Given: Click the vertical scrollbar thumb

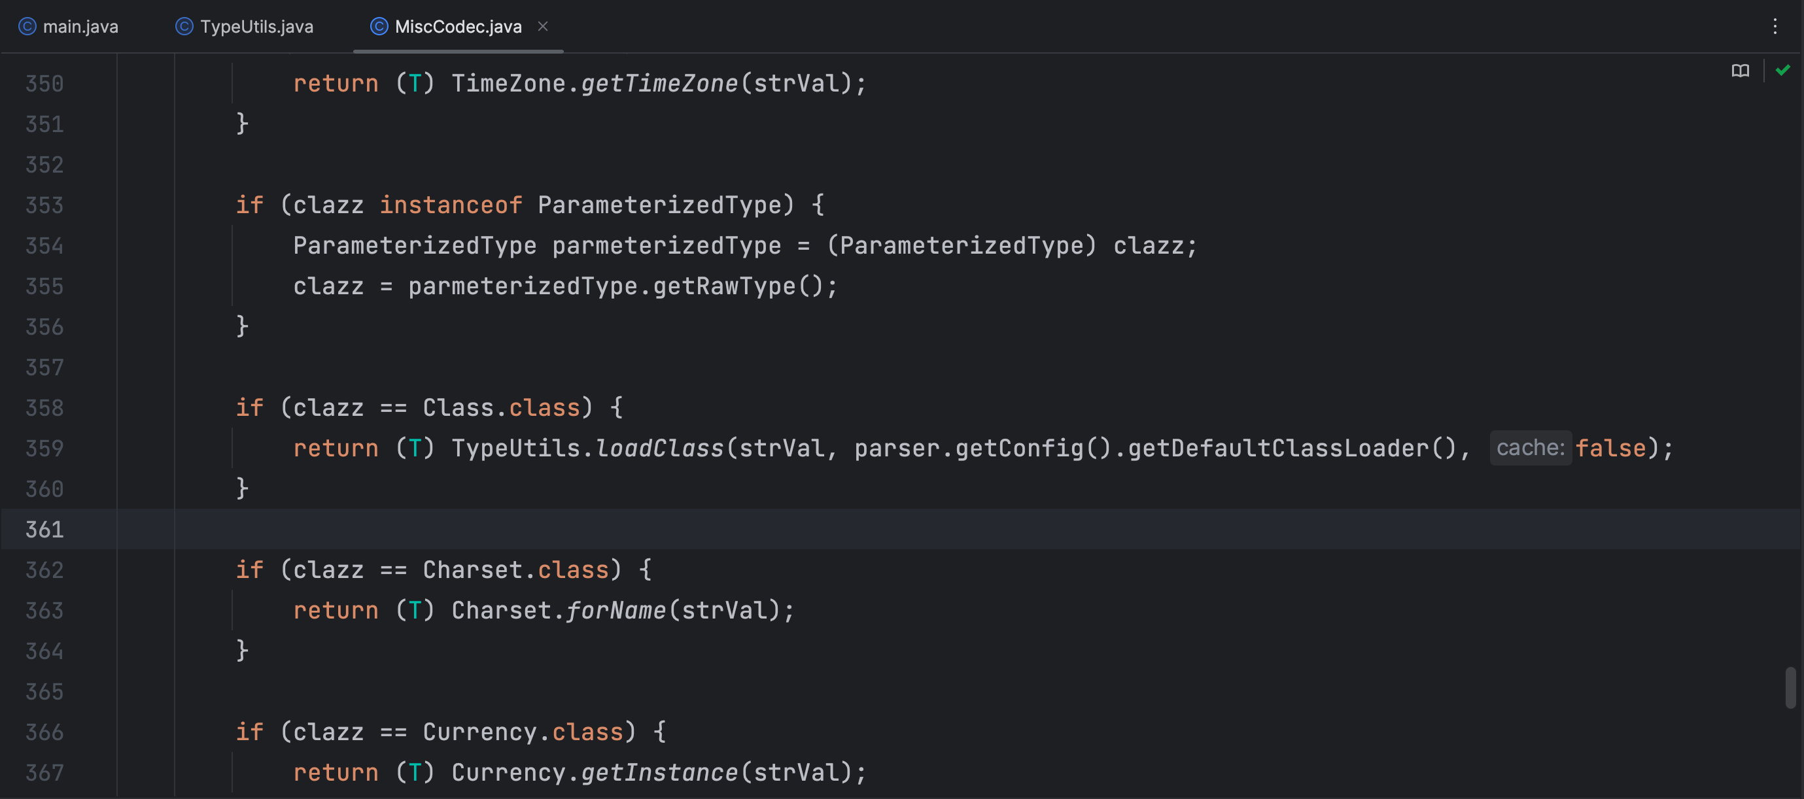Looking at the screenshot, I should 1790,688.
